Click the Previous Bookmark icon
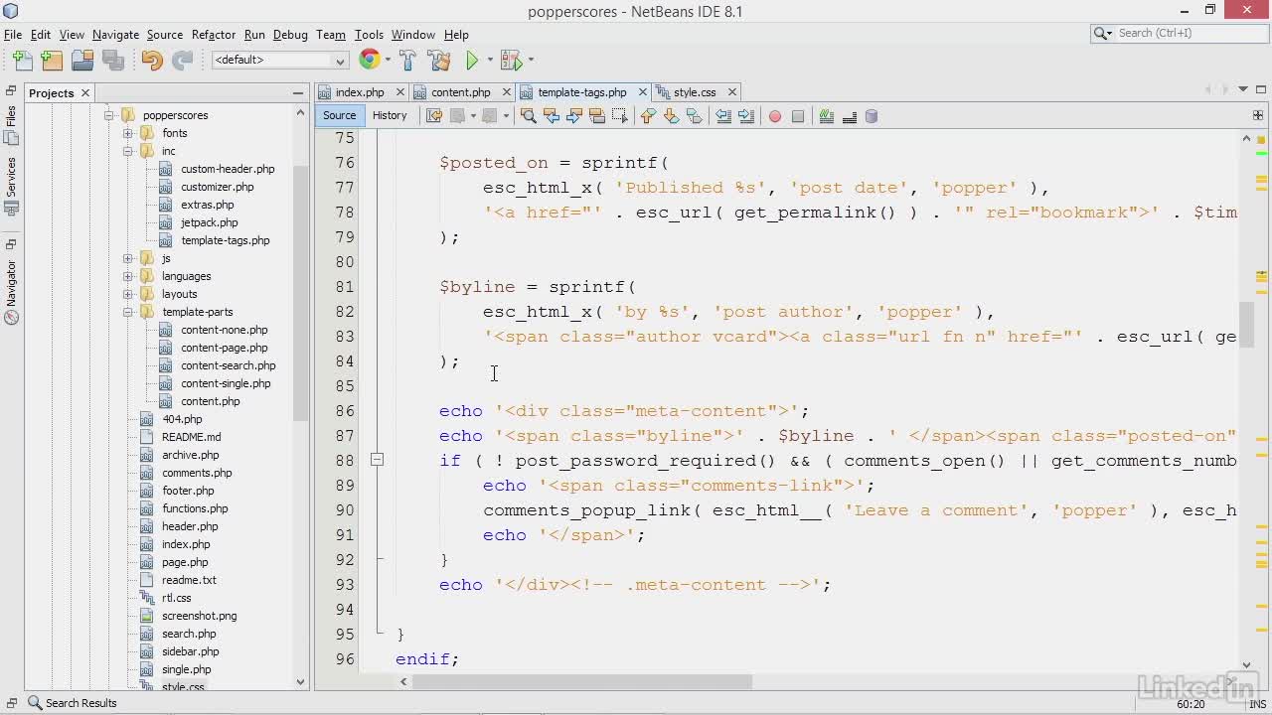 [648, 116]
